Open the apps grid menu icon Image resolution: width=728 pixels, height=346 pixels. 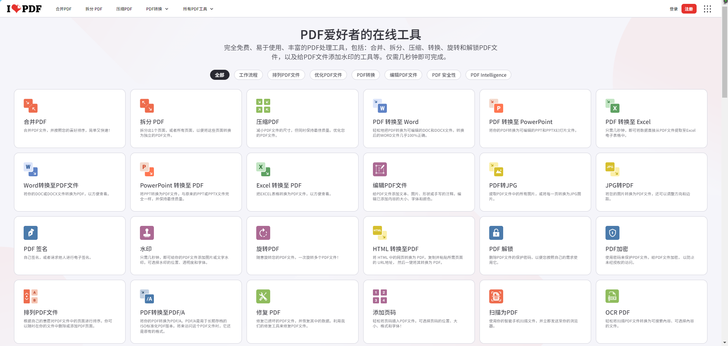tap(707, 9)
